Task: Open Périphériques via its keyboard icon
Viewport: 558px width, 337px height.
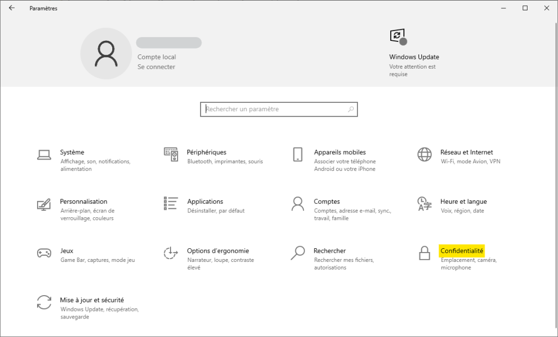Action: coord(171,155)
